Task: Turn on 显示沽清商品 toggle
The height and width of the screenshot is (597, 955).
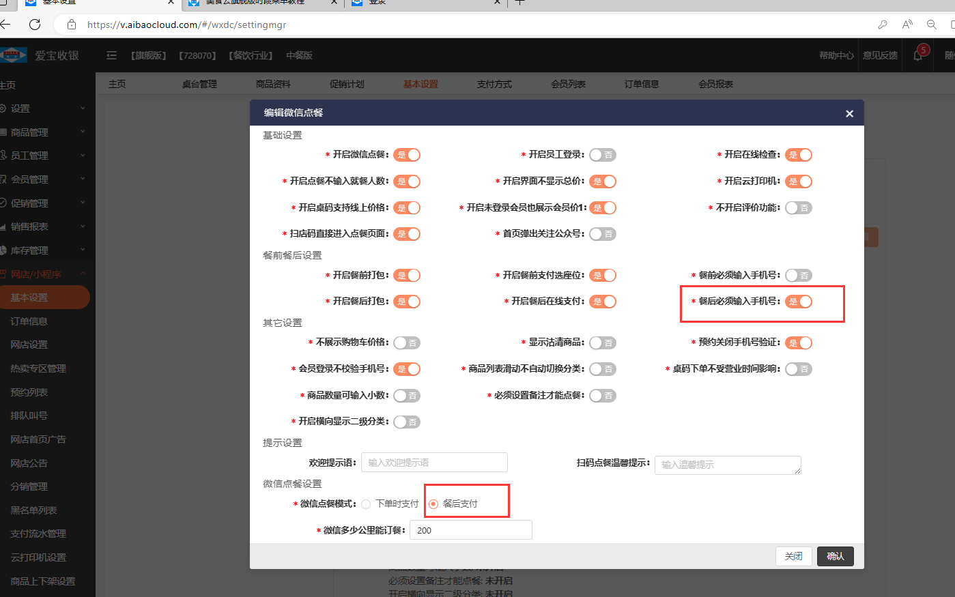Action: click(602, 343)
